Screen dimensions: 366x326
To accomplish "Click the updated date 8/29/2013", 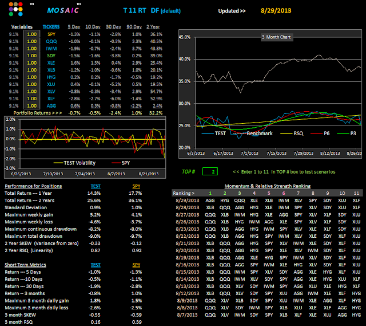I will coord(276,11).
